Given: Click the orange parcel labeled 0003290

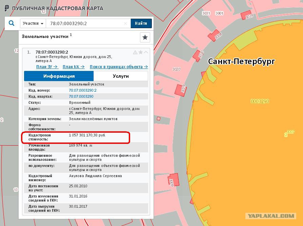Looking at the screenshot, I should click(260, 101).
